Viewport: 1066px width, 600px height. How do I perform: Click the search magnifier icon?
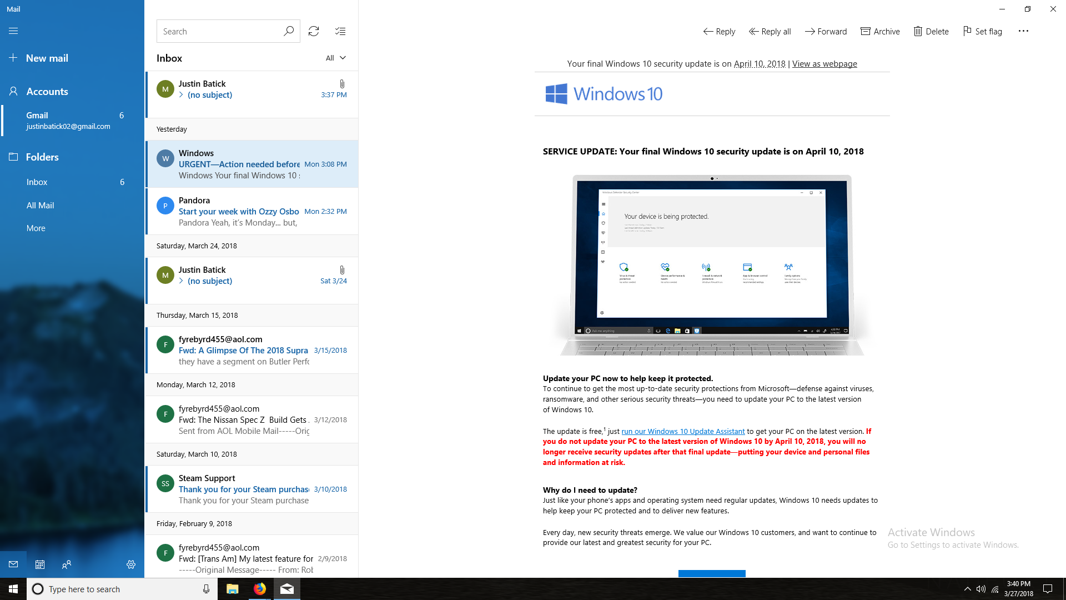click(288, 31)
